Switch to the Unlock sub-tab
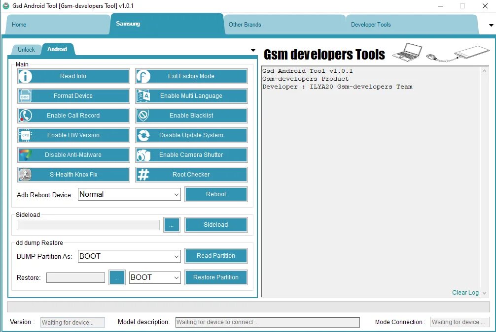The height and width of the screenshot is (332, 496). pos(26,50)
